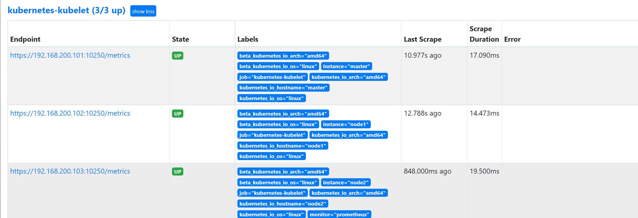
Task: Click the monitor="prometheus" label badge
Action: 339,214
